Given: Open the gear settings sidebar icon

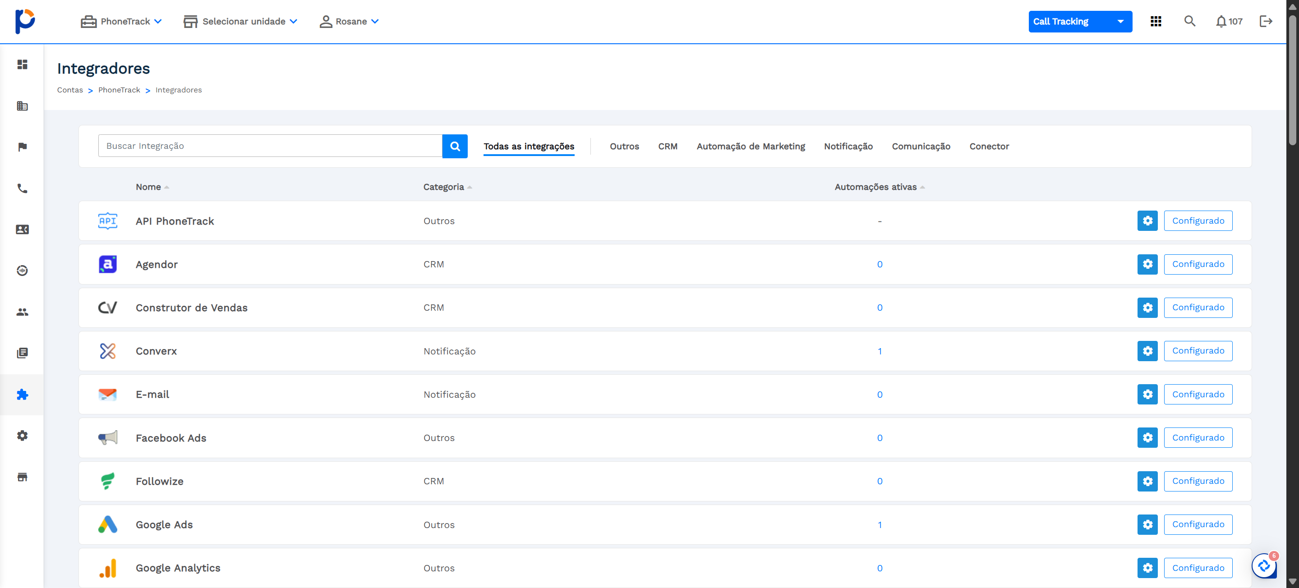Looking at the screenshot, I should 22,436.
